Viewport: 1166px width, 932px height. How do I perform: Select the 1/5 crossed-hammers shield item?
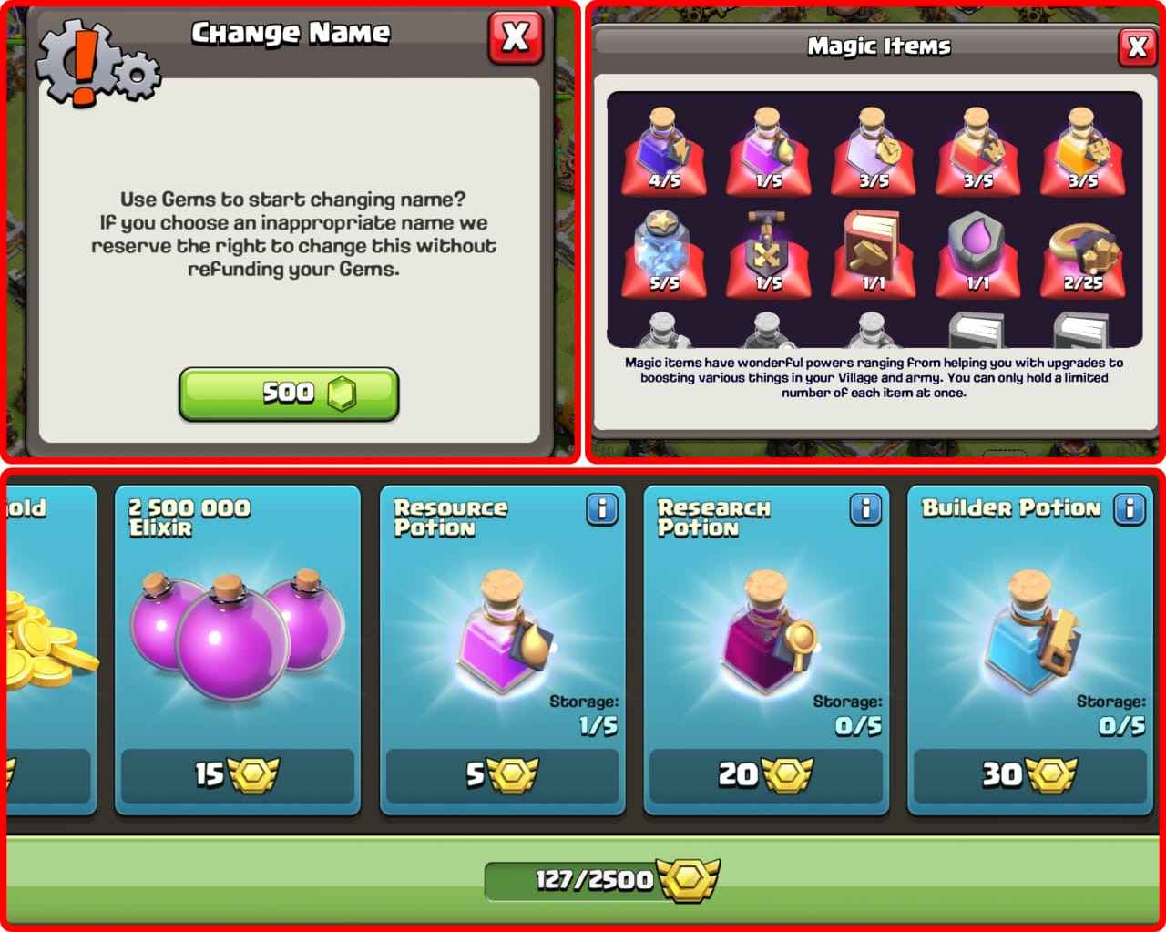pos(769,252)
